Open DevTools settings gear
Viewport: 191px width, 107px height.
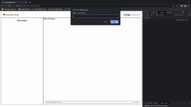pos(183,12)
